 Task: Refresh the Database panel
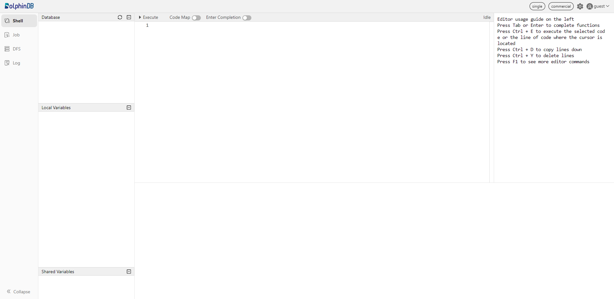(120, 17)
